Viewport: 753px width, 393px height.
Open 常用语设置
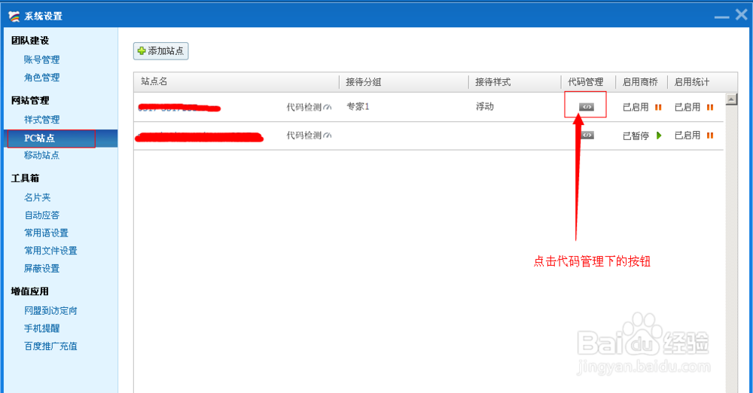point(46,233)
